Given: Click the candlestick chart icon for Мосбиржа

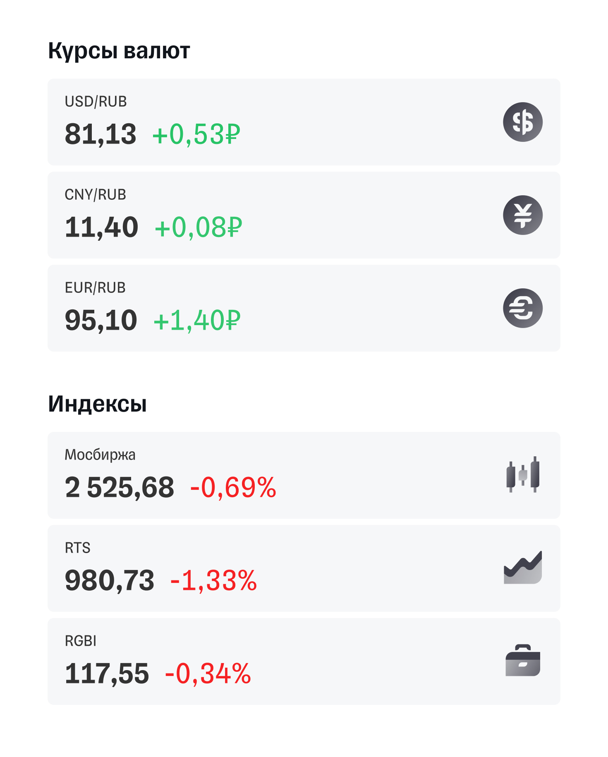Looking at the screenshot, I should coord(522,475).
